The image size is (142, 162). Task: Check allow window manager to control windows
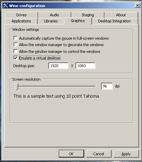(x=16, y=52)
